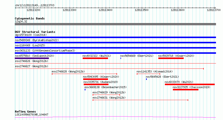Click the red bar under nsv6032322
The width and height of the screenshot is (223, 120).
(x=95, y=58)
